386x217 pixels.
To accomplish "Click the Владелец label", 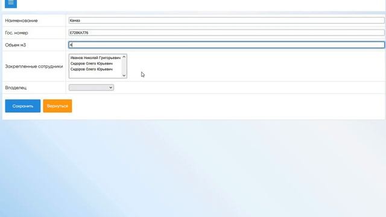I will [16, 87].
